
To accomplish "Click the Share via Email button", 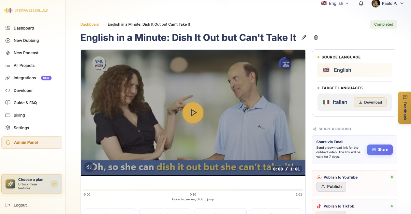I will point(380,150).
